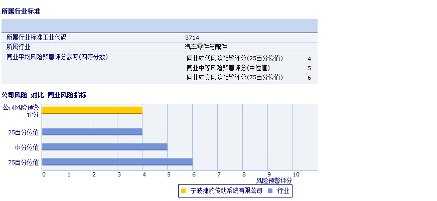The width and height of the screenshot is (437, 201).
Task: Click the 所属行业标准 section heading
Action: 21,11
